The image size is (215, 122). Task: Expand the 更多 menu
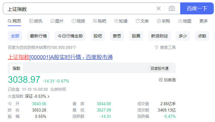(x=204, y=21)
